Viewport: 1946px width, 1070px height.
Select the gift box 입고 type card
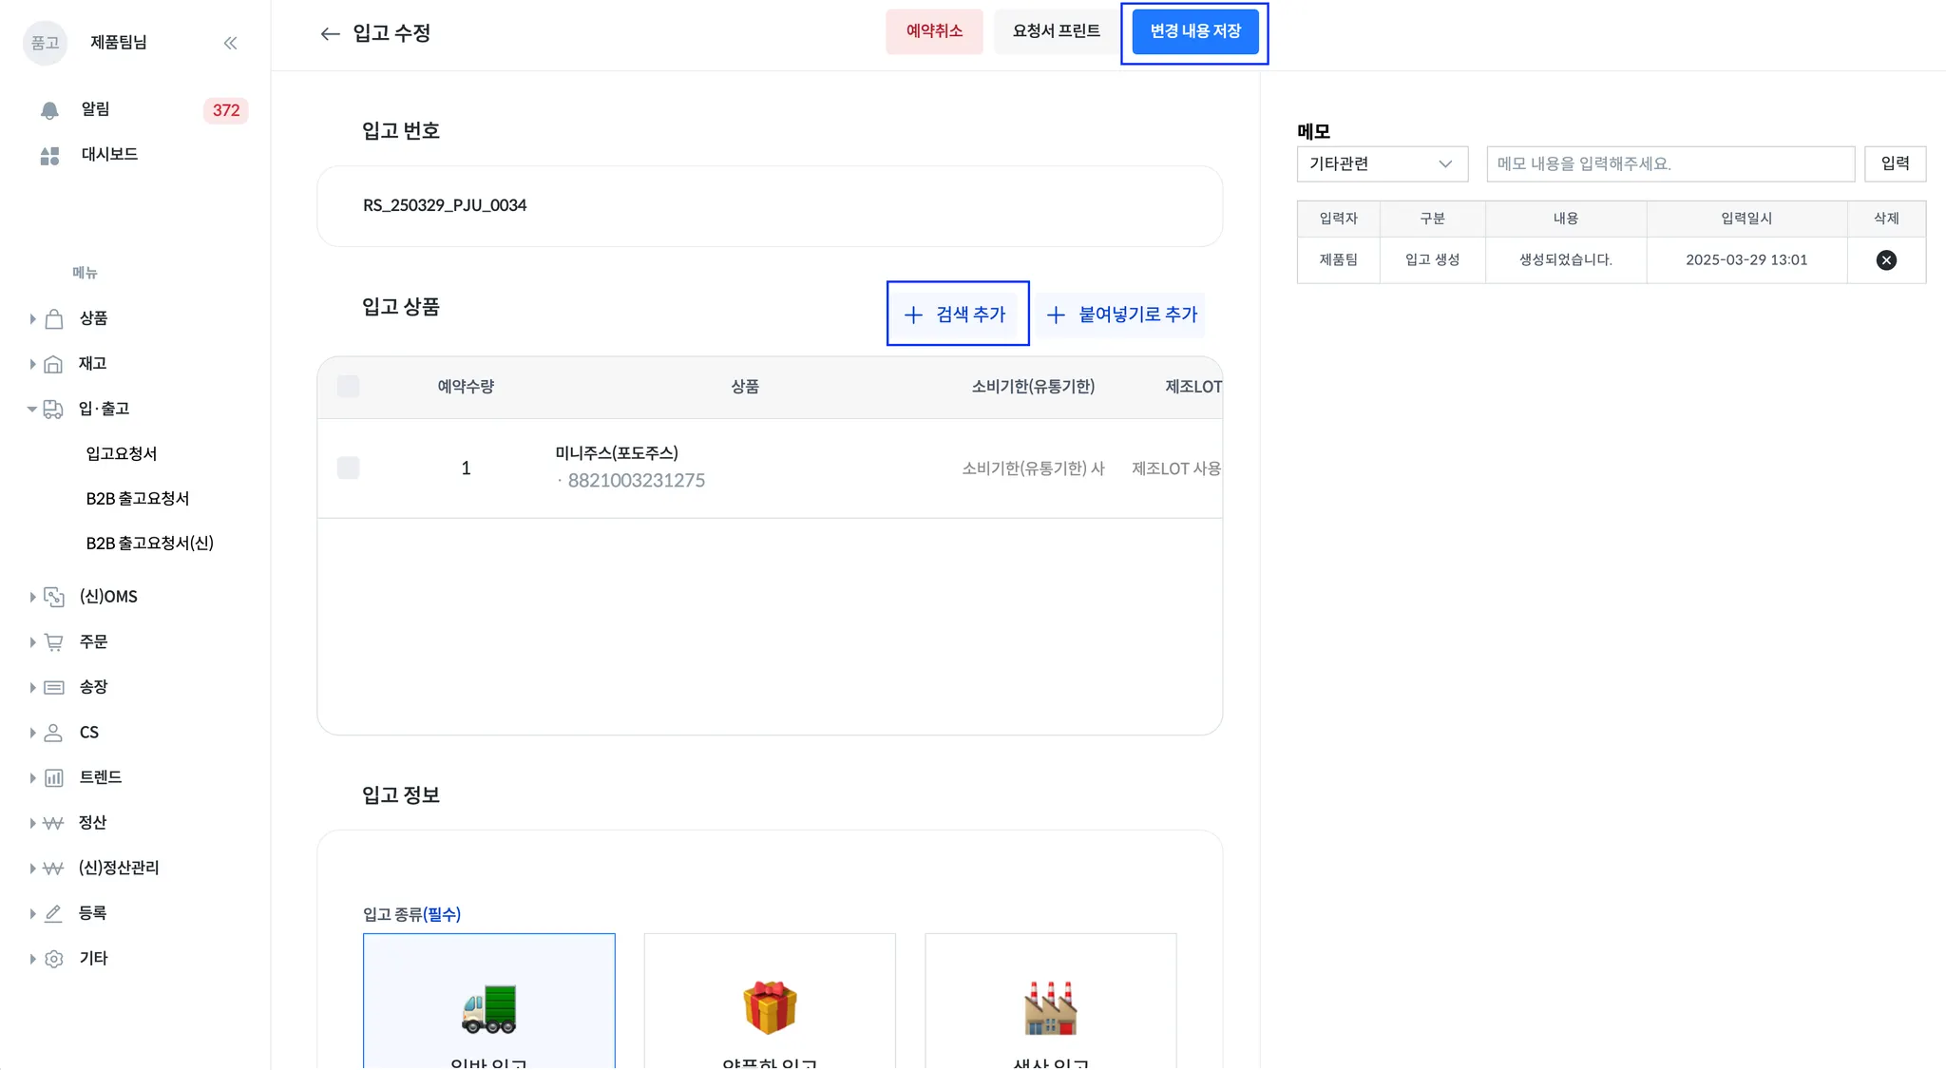(x=769, y=1005)
